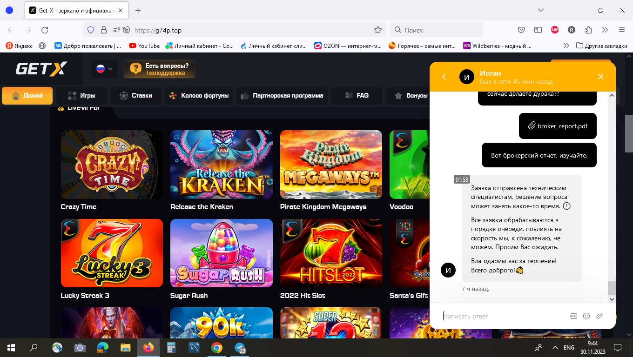This screenshot has width=633, height=357.
Task: Attach a file in the chat
Action: tap(599, 316)
